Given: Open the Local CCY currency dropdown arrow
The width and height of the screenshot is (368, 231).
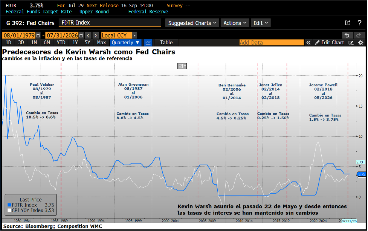Looking at the screenshot, I should tap(135, 35).
